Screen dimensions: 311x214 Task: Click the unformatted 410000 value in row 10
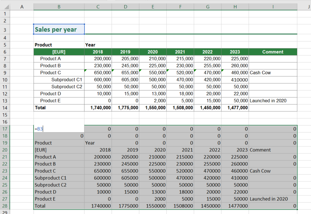[x=239, y=80]
